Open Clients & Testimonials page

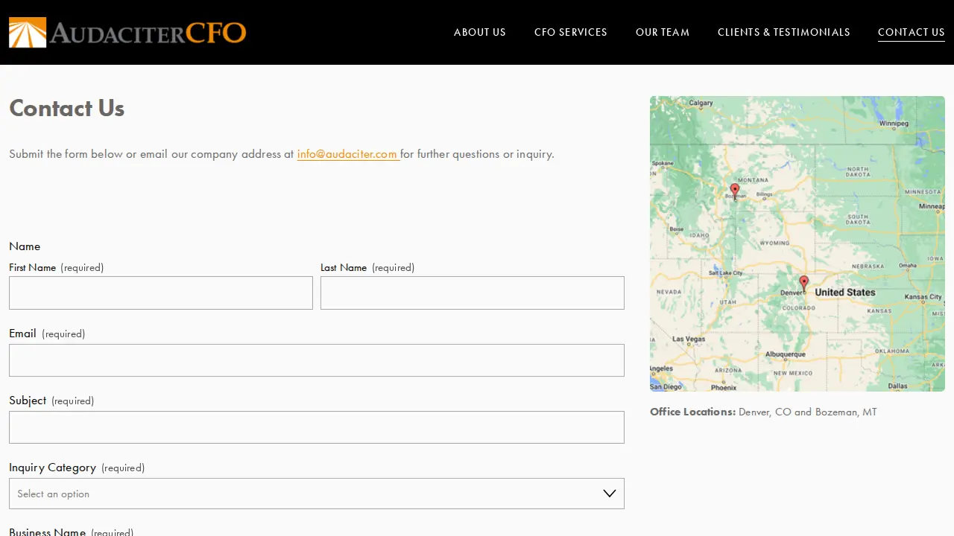tap(784, 32)
